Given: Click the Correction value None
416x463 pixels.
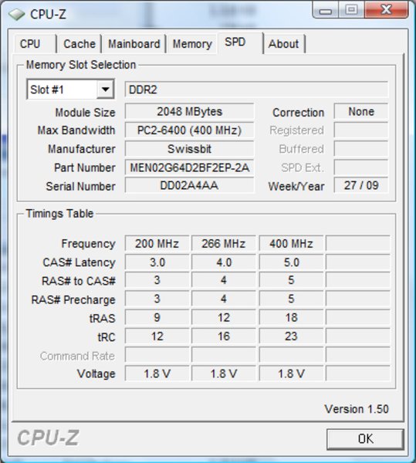Looking at the screenshot, I should click(x=360, y=112).
